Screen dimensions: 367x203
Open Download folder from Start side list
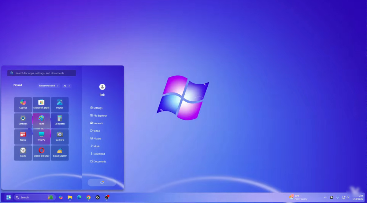98,154
